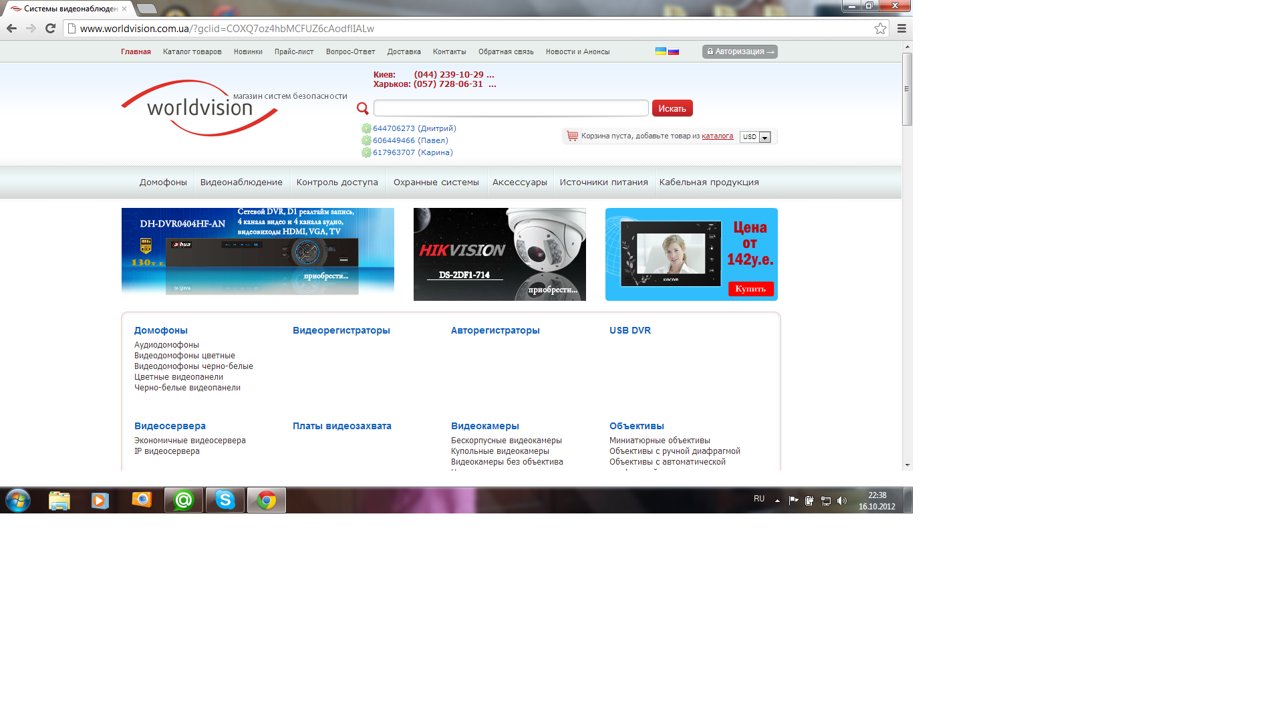
Task: Click the Авторизация button
Action: [740, 51]
